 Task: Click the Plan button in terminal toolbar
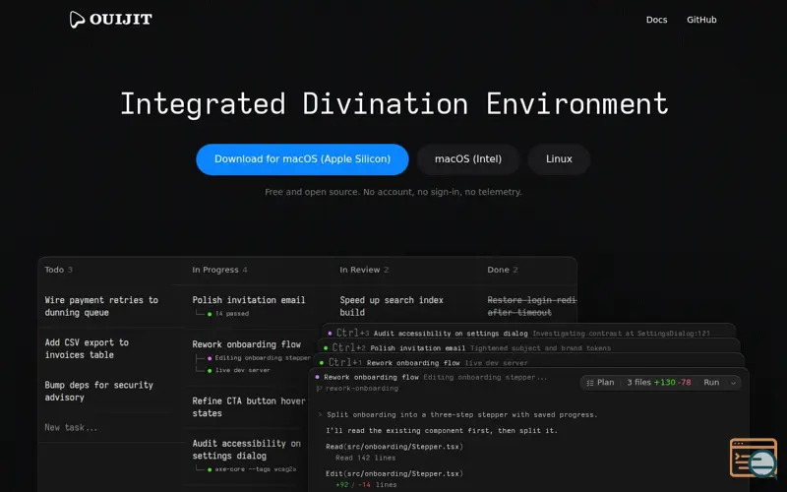600,383
